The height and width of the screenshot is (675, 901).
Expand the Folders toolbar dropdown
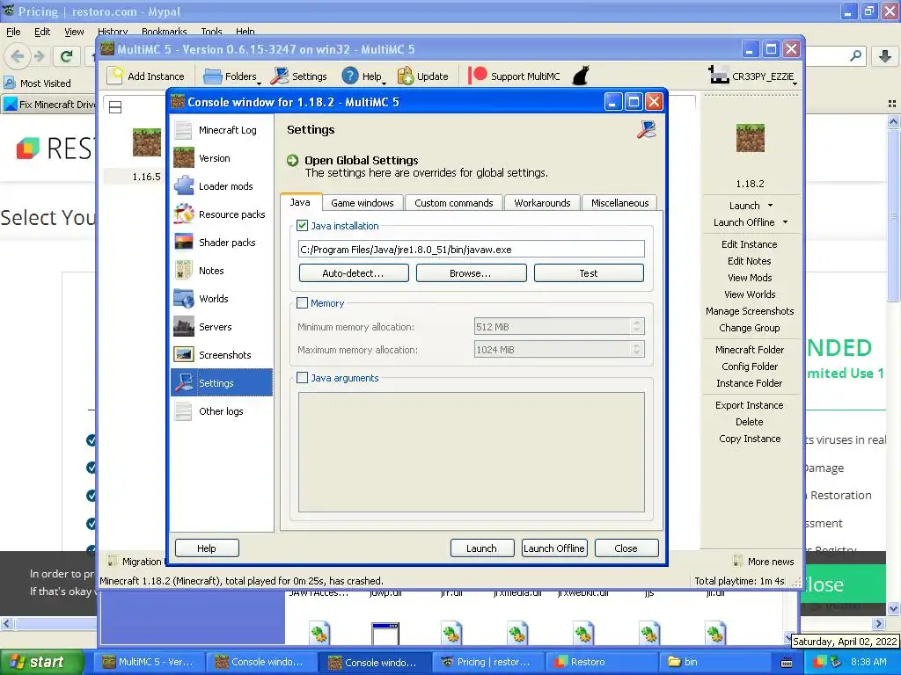pos(260,83)
